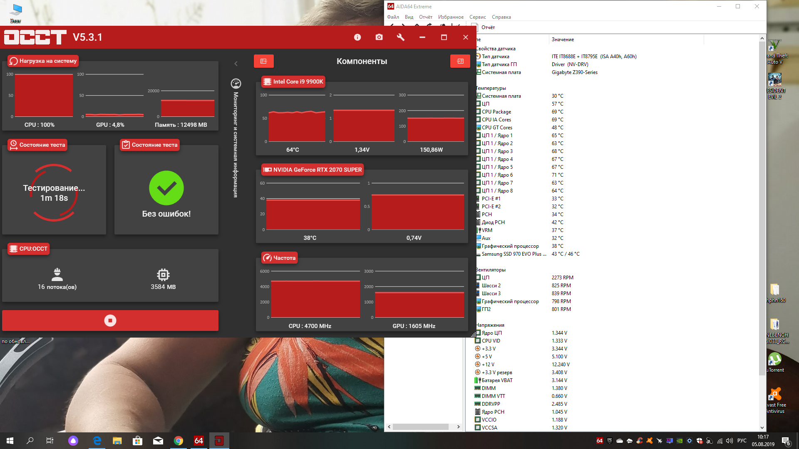The image size is (799, 449).
Task: Open OCCT settings wrench icon
Action: pos(400,37)
